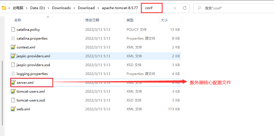Expand chevron before 此电脑 breadcrumb

coord(9,8)
